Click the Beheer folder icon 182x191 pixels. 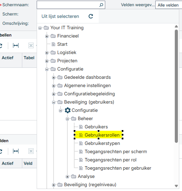(74, 119)
